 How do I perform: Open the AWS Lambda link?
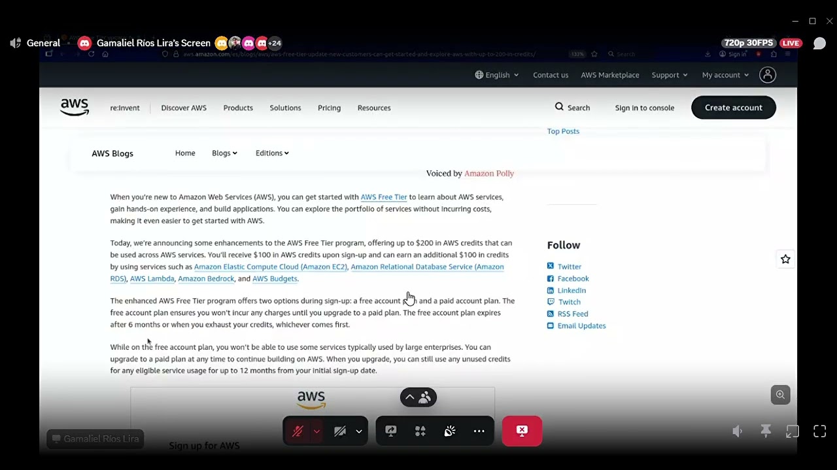click(152, 278)
